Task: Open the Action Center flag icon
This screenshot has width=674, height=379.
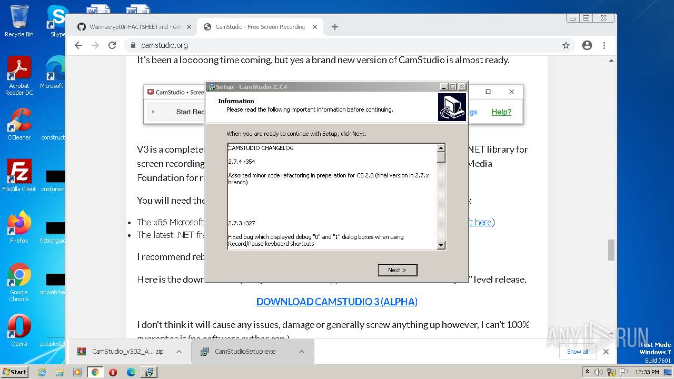Action: (623, 372)
